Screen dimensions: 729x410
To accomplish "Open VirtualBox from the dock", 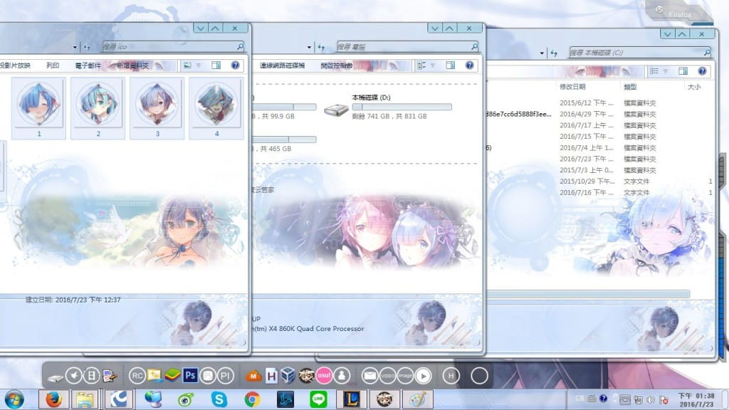I will pyautogui.click(x=286, y=374).
